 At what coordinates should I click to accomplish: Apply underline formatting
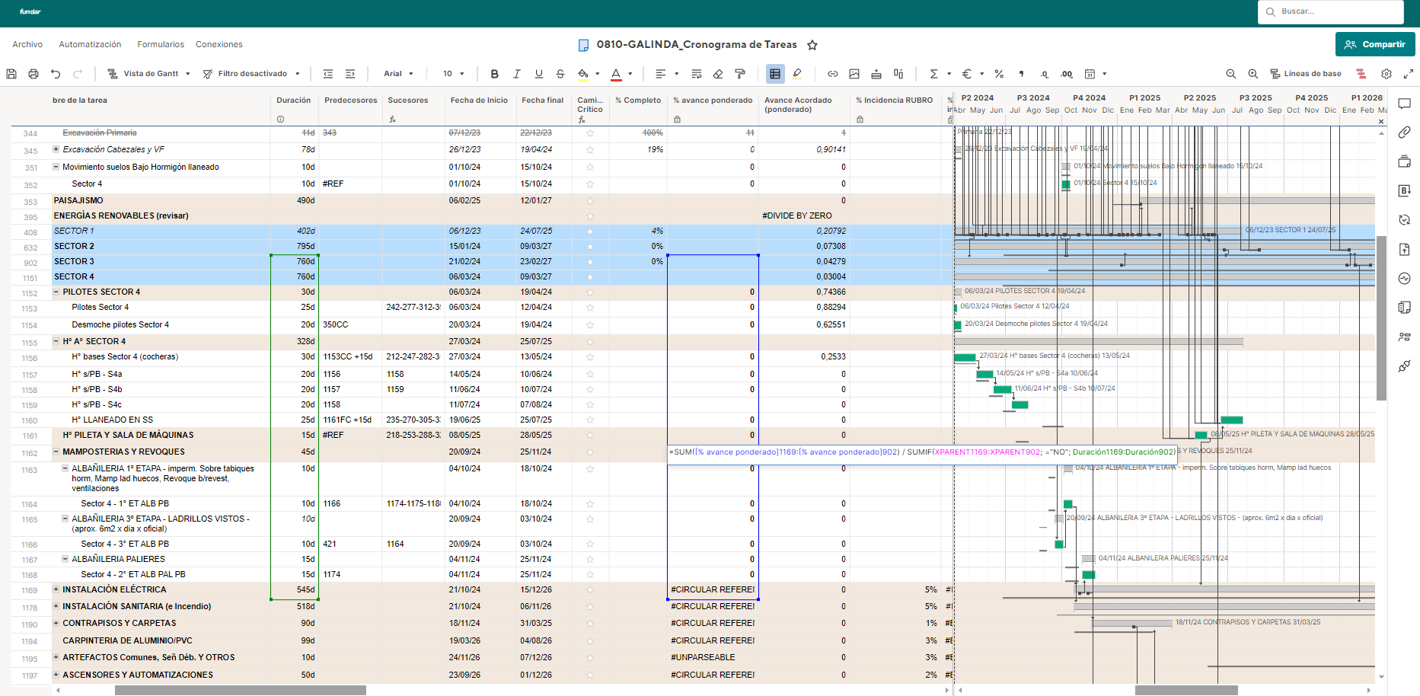coord(539,74)
